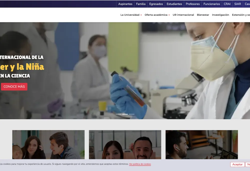Select the third carousel slide indicator
The height and width of the screenshot is (171, 250).
point(131,114)
